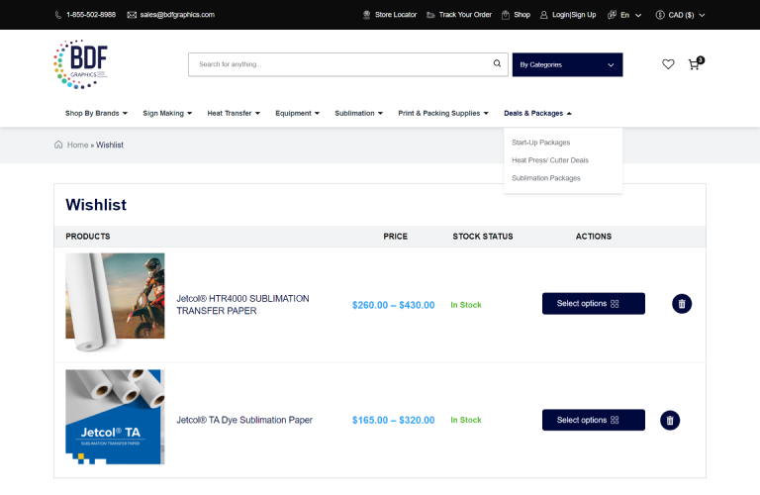Go to Home breadcrumb link
This screenshot has height=495, width=760.
coord(77,145)
